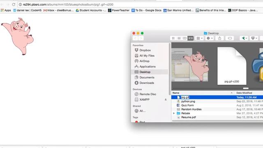Screen dimensions: 263x148
Task: Select Downloads in Finder sidebar
Action: (144, 83)
